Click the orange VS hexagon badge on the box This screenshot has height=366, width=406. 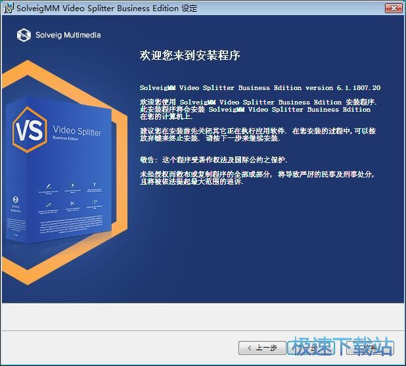30,129
